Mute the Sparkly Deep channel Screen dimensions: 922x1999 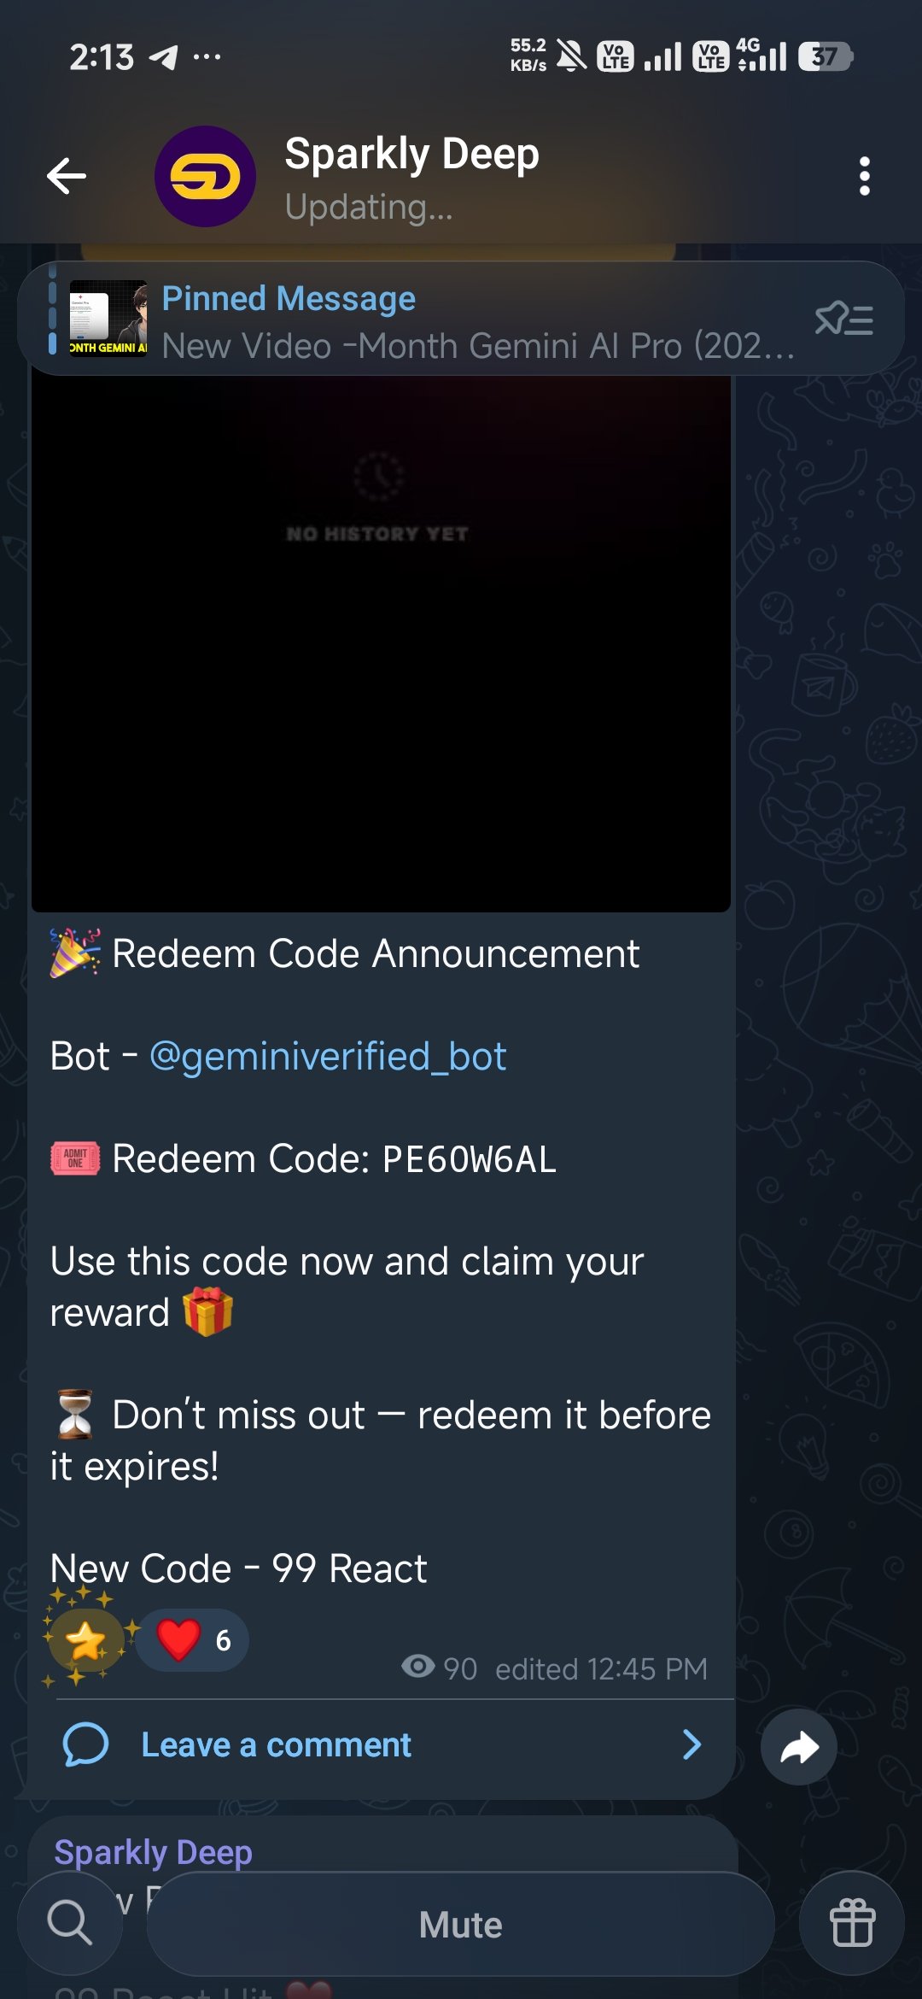(x=460, y=1924)
